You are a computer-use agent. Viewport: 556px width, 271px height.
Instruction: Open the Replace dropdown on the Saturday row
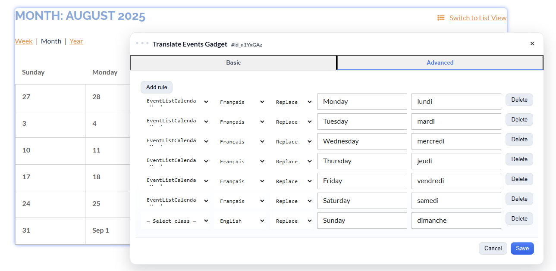pos(293,201)
